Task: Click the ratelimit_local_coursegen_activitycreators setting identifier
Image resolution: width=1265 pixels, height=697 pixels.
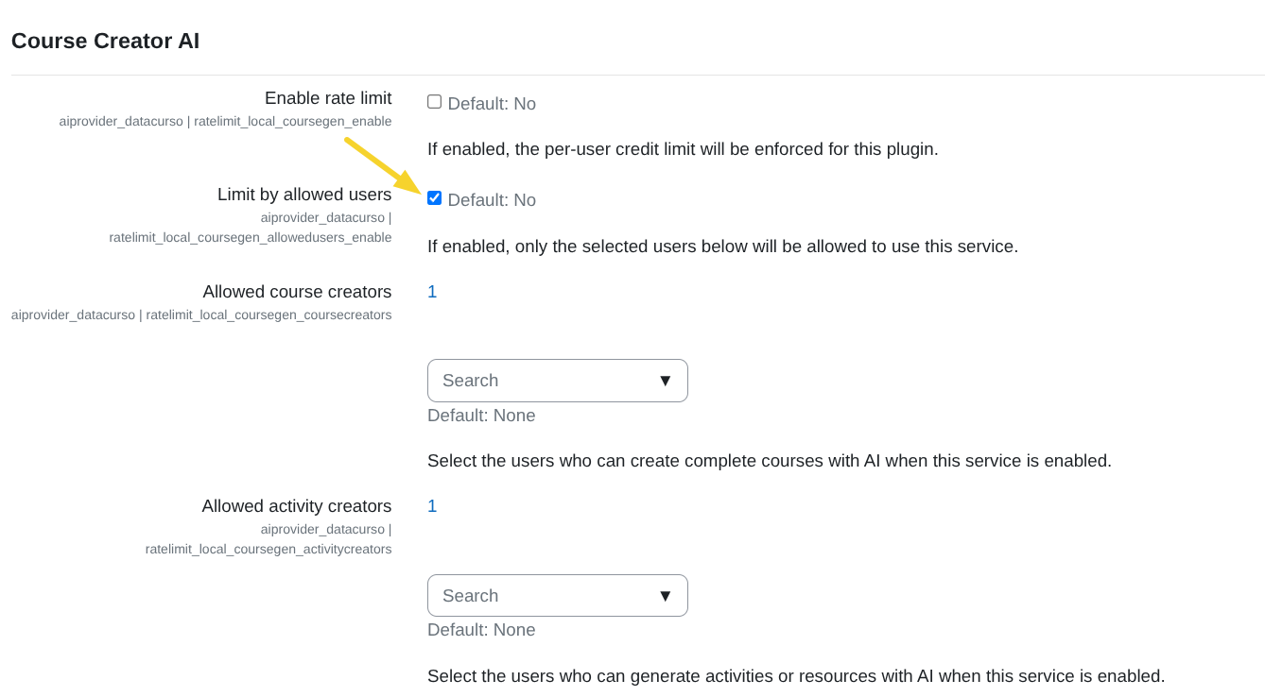Action: coord(269,549)
